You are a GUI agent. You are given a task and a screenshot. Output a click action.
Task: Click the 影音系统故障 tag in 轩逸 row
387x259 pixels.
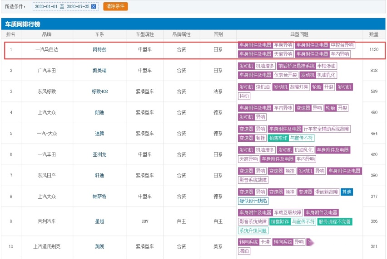(x=253, y=180)
